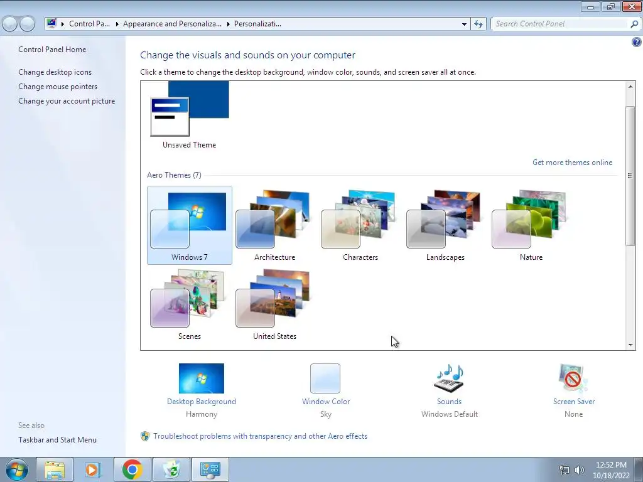
Task: Click the Sounds link text
Action: click(449, 402)
